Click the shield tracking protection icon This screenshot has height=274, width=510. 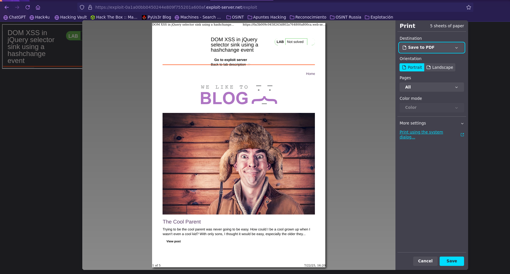pyautogui.click(x=82, y=7)
